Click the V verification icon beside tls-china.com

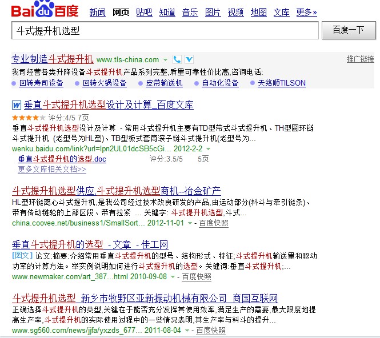tap(189, 59)
